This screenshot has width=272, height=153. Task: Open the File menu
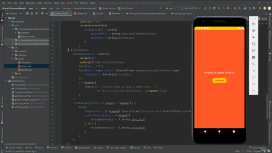(9, 3)
